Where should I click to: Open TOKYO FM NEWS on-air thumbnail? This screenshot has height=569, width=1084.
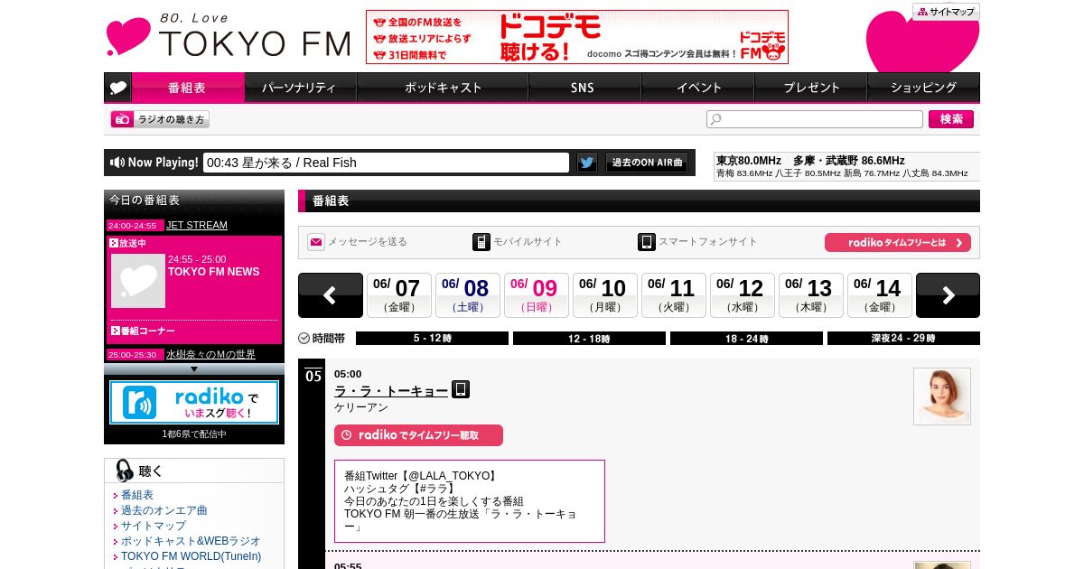point(138,281)
